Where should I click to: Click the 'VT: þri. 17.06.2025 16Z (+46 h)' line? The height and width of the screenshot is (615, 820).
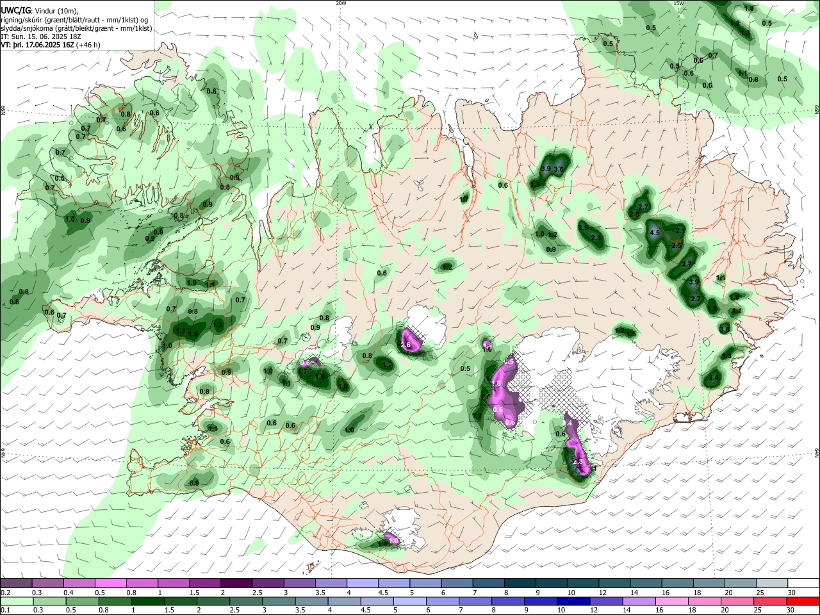(x=51, y=45)
